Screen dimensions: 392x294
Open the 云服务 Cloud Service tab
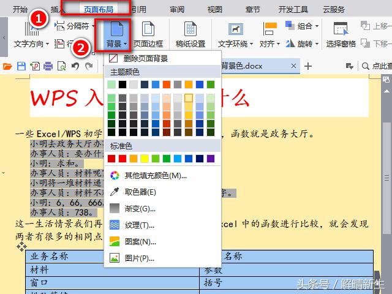[333, 10]
